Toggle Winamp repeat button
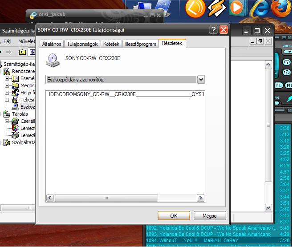The height and width of the screenshot is (247, 293). [287, 62]
